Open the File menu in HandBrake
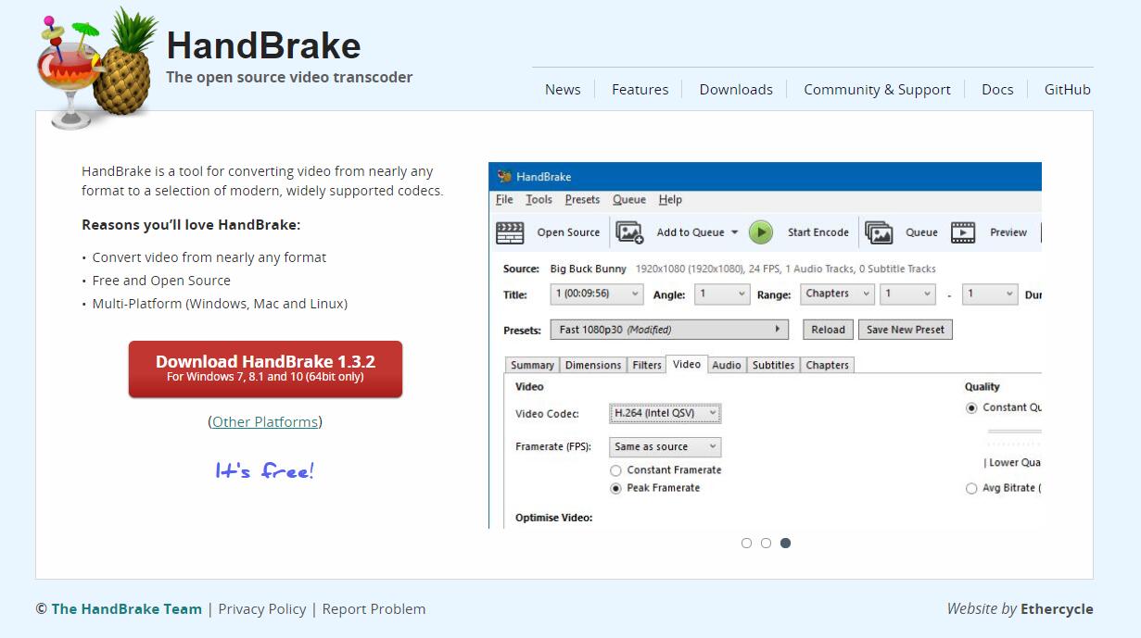1141x638 pixels. click(x=504, y=199)
